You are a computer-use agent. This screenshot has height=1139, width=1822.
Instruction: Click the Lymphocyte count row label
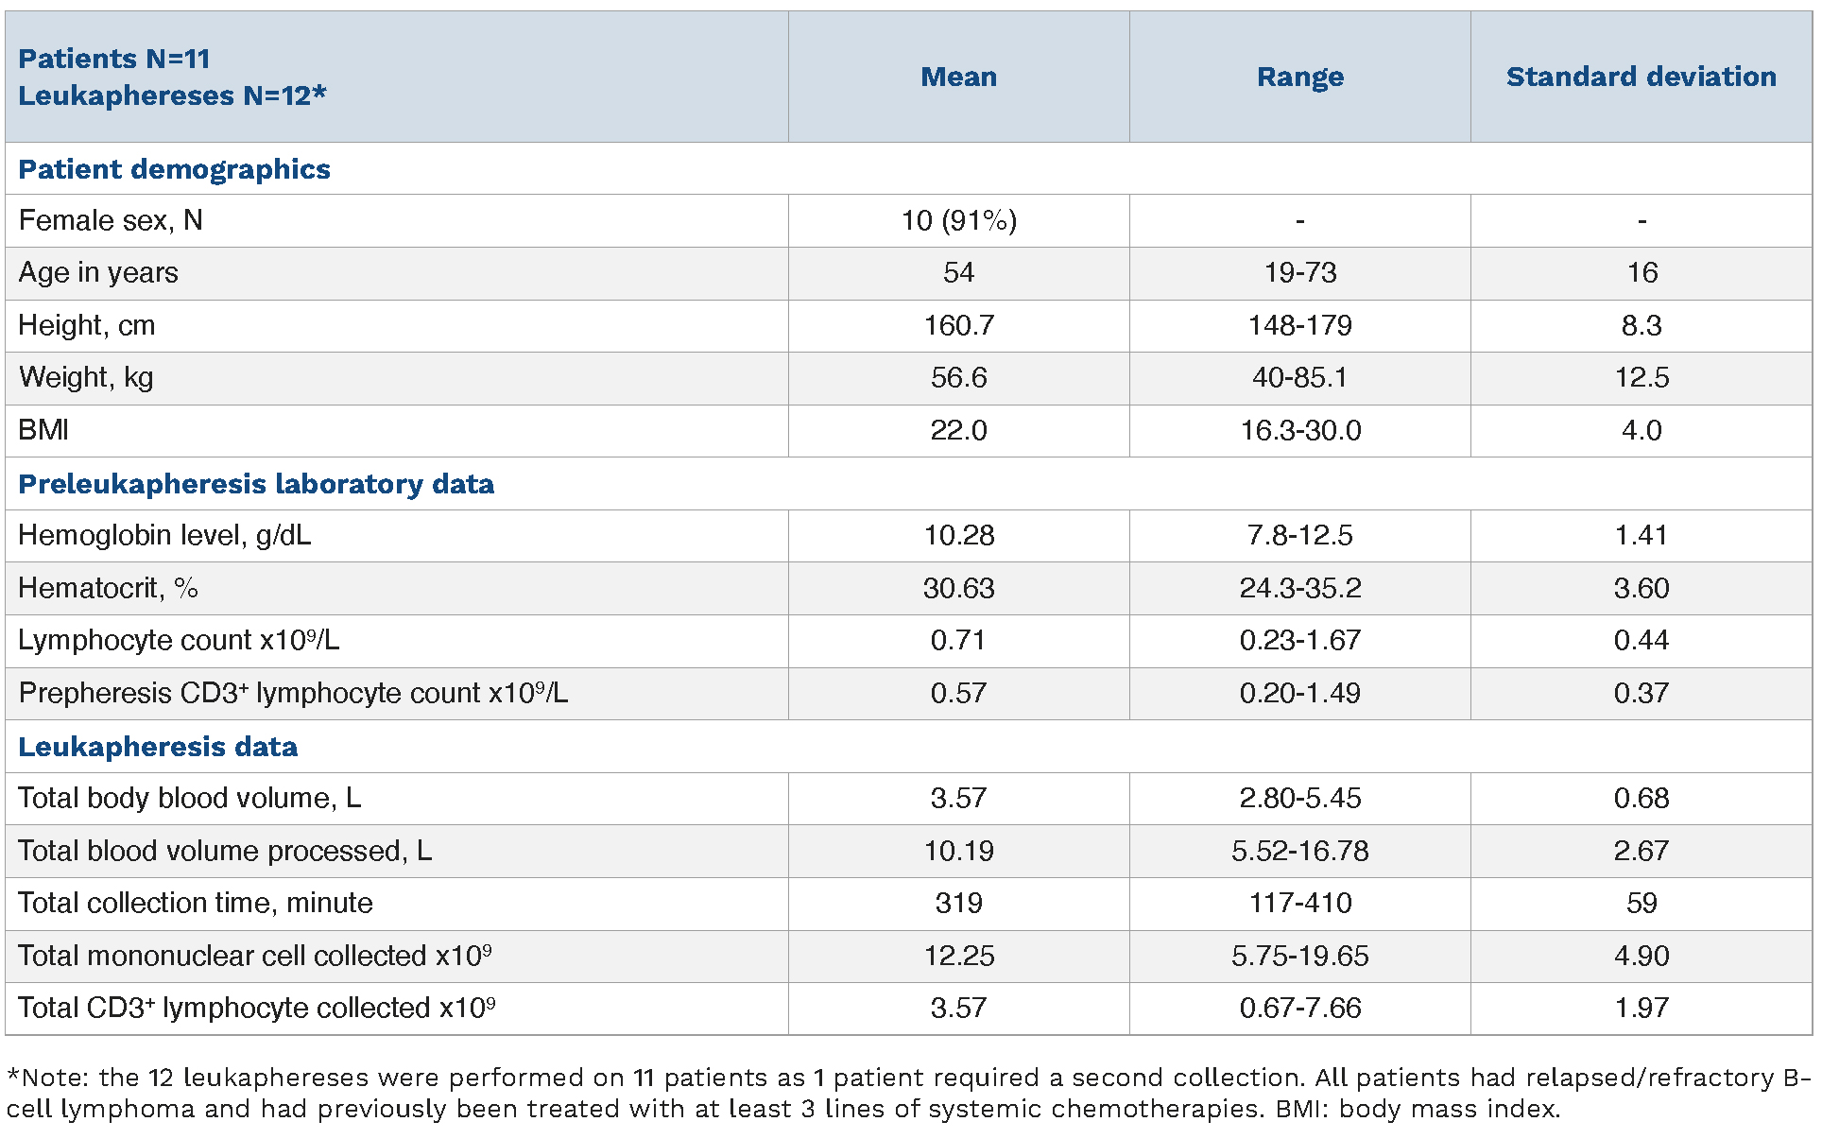click(x=179, y=640)
